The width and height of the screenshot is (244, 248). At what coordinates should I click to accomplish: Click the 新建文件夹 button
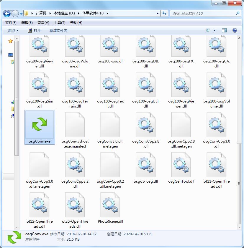point(58,31)
